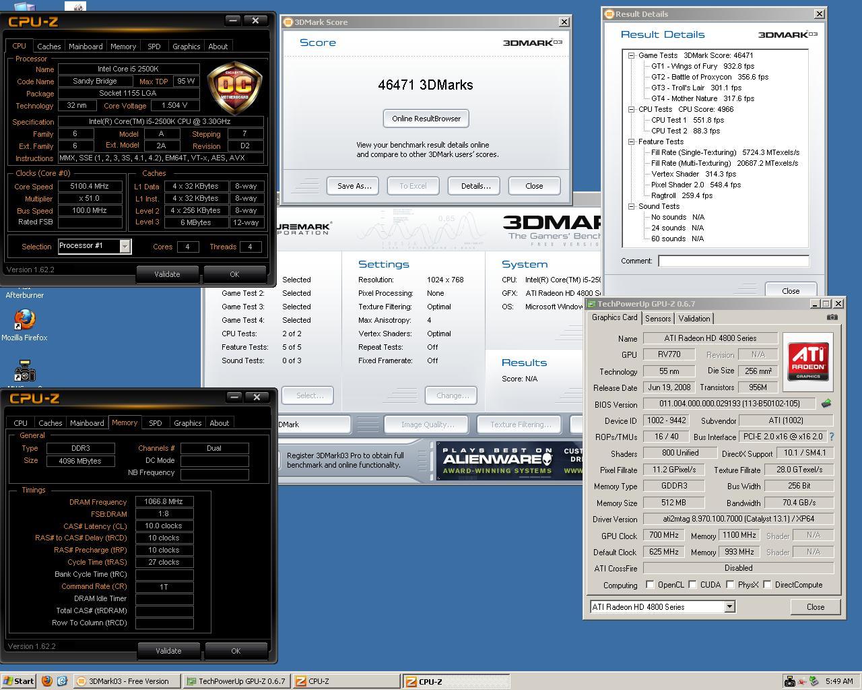Open CPU tab in bottom CPU-Z window

[x=20, y=423]
